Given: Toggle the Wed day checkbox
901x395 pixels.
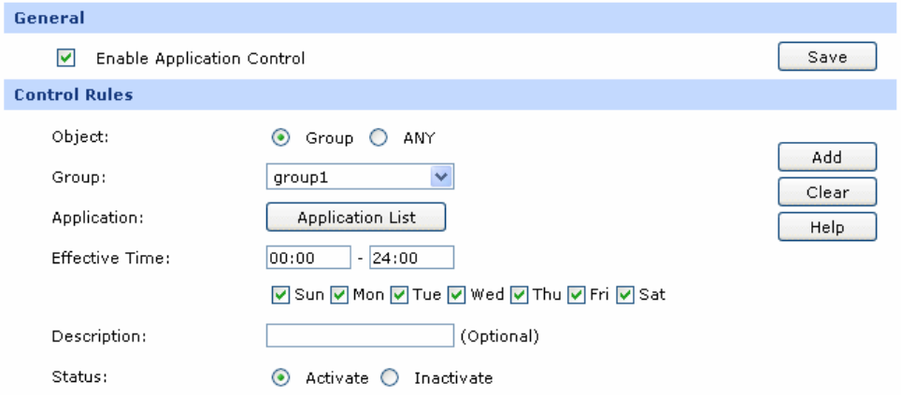Looking at the screenshot, I should (456, 295).
